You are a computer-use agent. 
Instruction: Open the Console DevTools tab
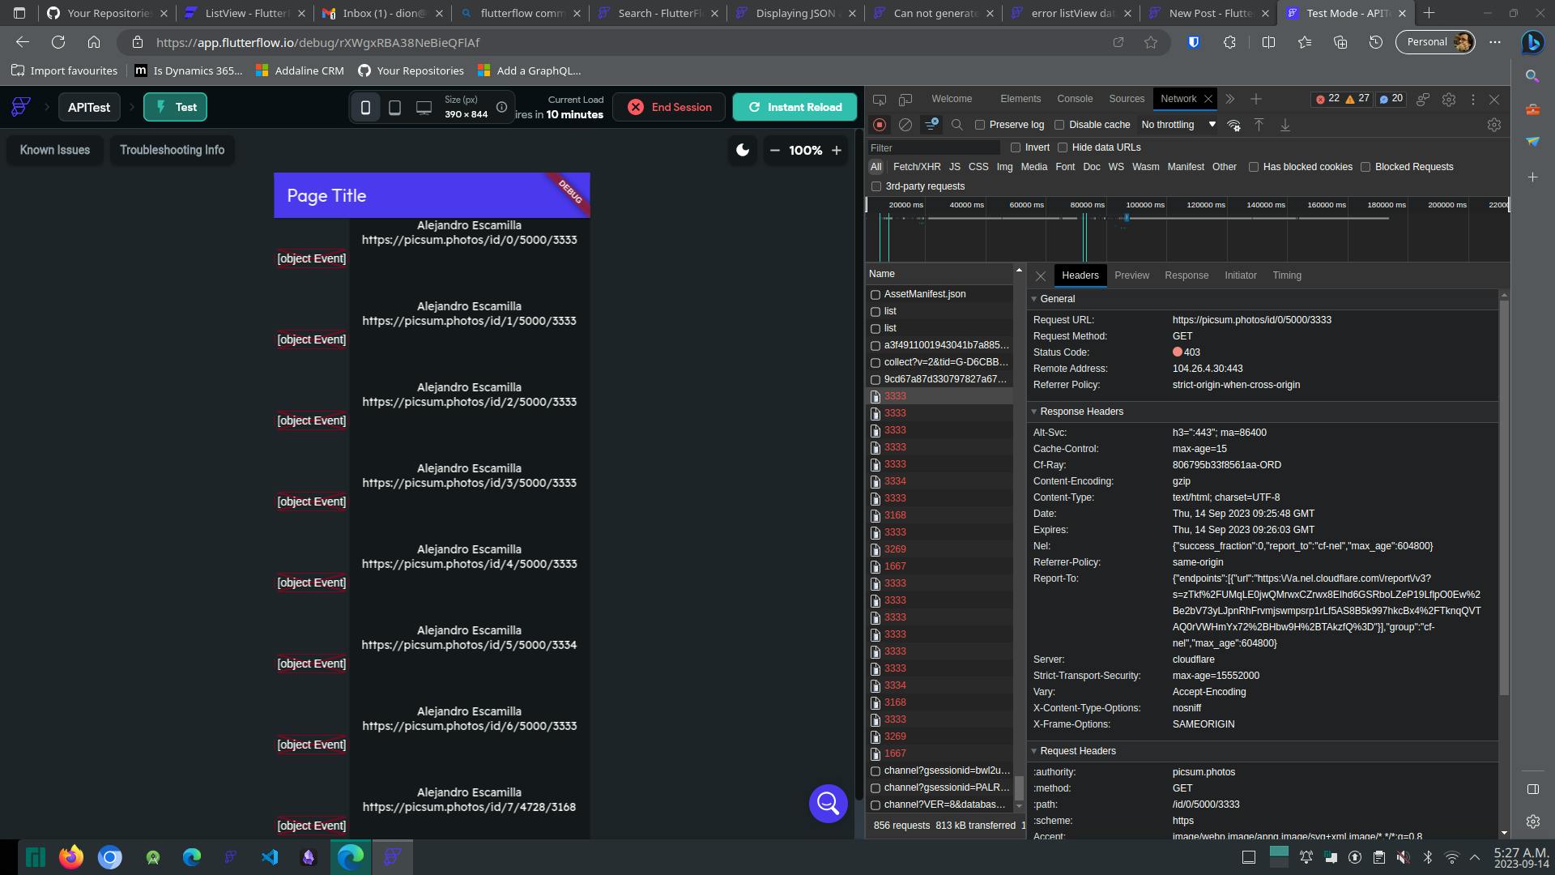[x=1075, y=99]
